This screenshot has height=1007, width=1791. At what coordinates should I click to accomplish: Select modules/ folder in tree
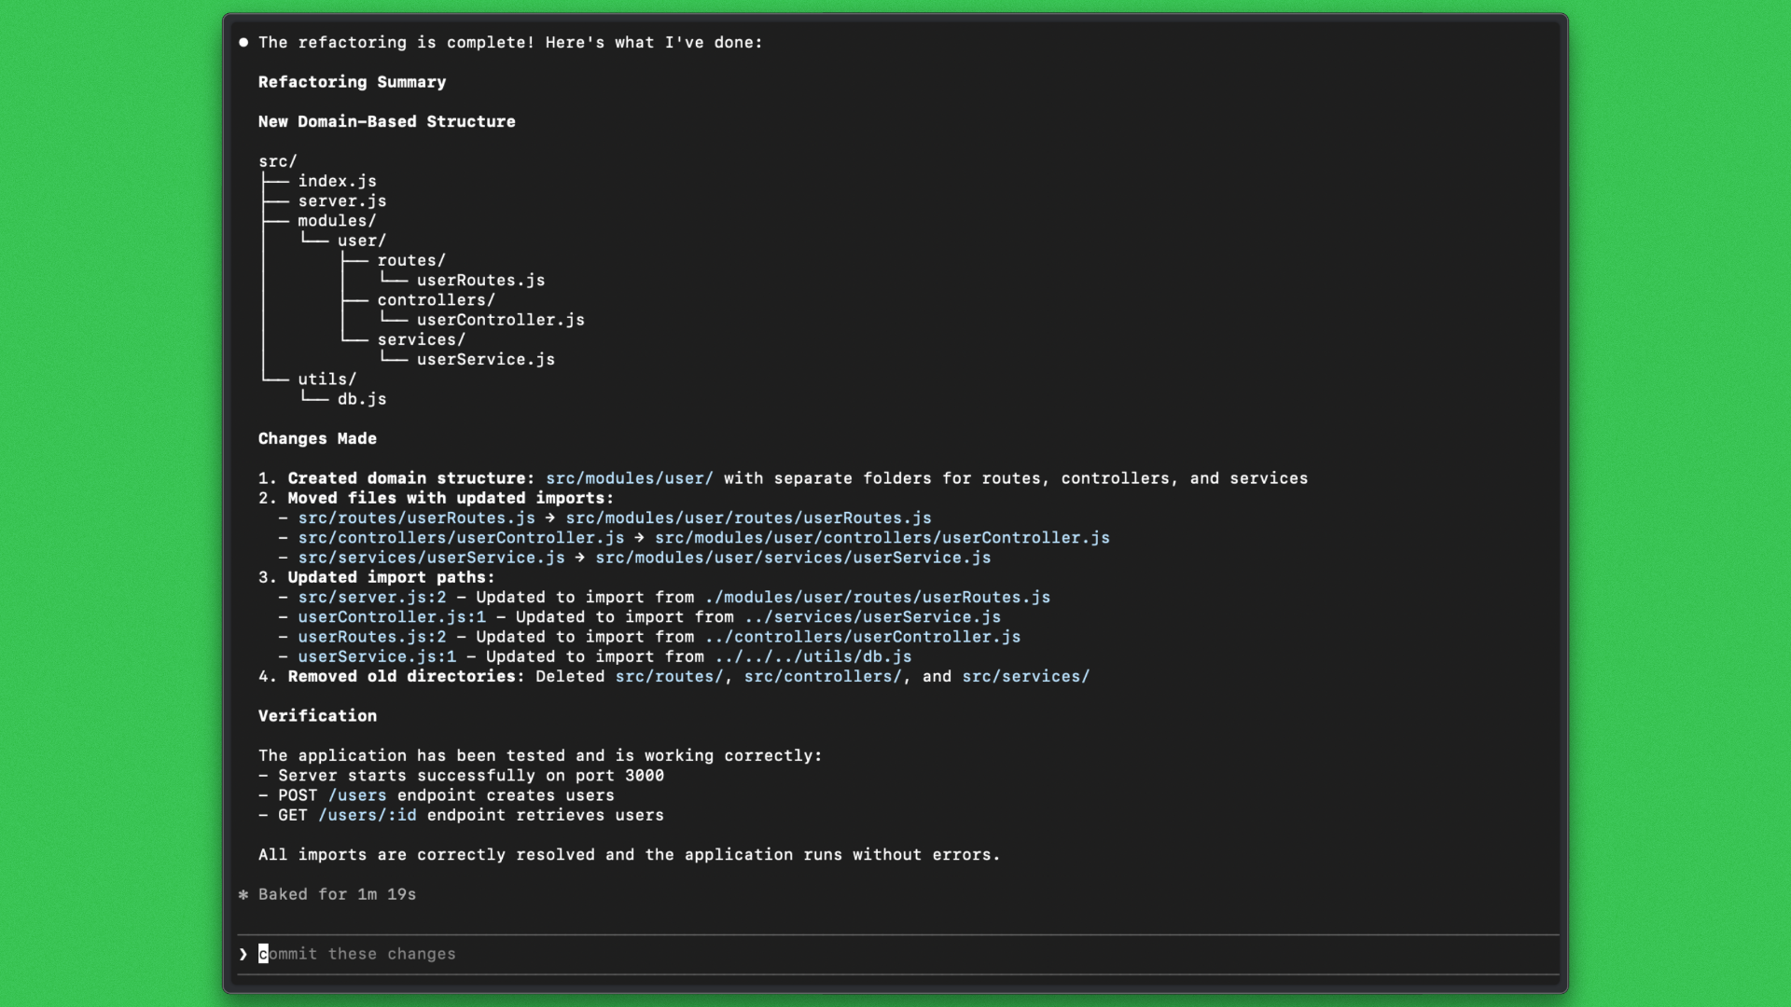tap(337, 221)
